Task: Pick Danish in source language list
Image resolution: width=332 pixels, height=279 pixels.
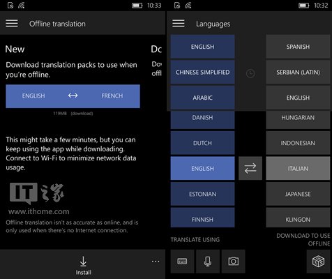Action: [202, 119]
